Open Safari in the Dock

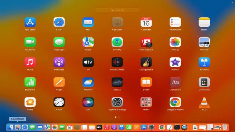tap(25, 127)
